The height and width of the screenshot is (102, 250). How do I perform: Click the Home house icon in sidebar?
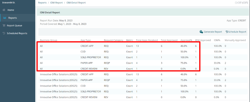[4, 10]
